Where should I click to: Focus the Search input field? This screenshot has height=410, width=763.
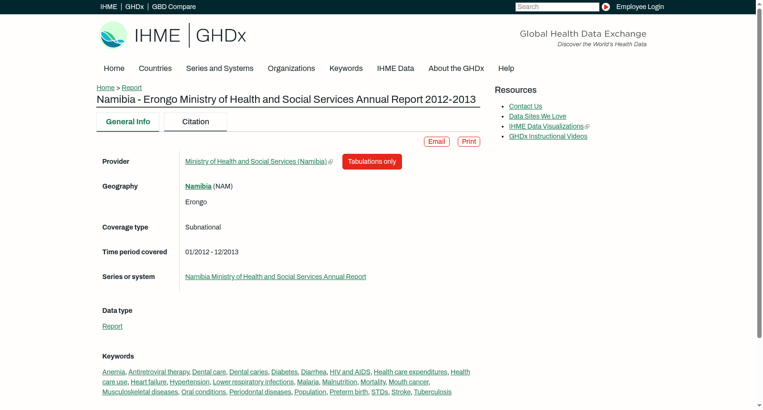tap(557, 7)
